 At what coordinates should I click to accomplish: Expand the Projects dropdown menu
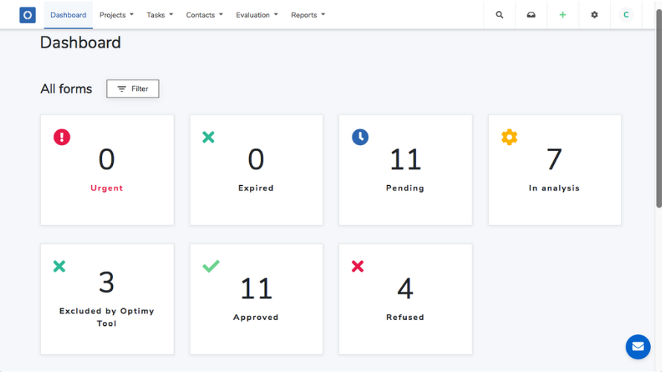pos(116,15)
